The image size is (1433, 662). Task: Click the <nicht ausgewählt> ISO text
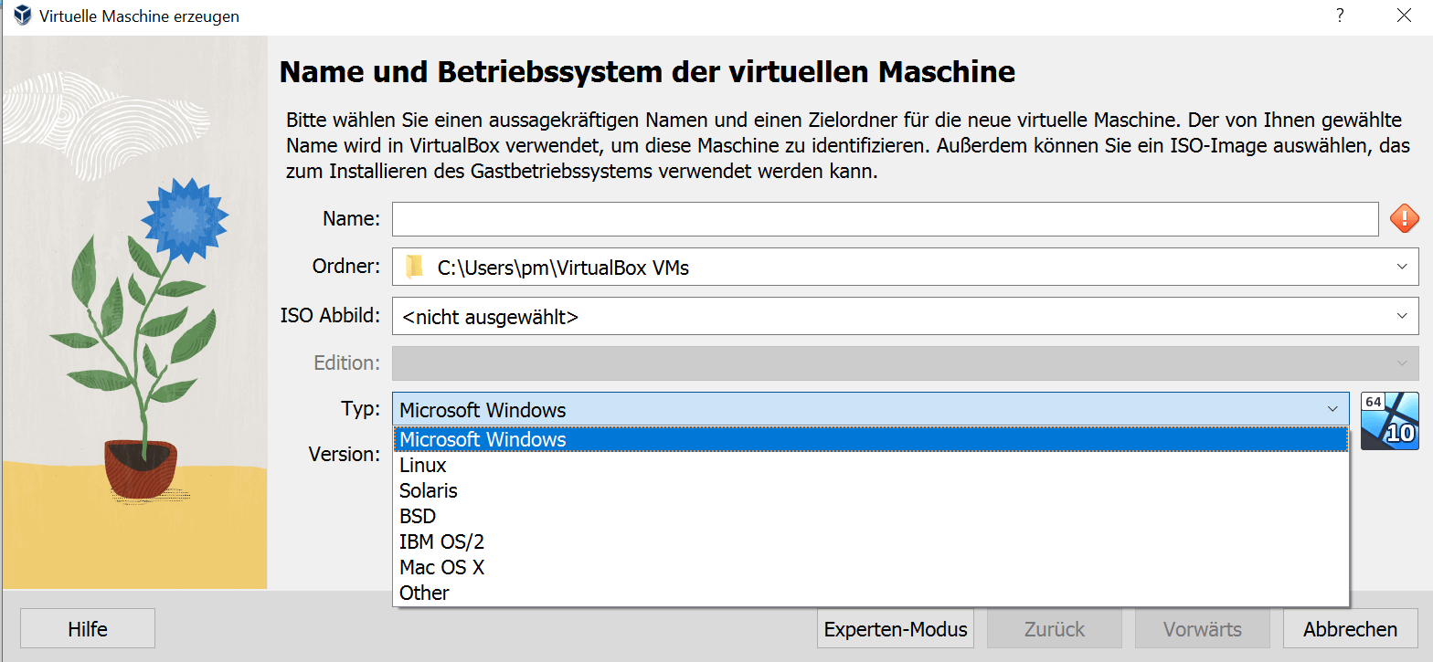pos(490,317)
